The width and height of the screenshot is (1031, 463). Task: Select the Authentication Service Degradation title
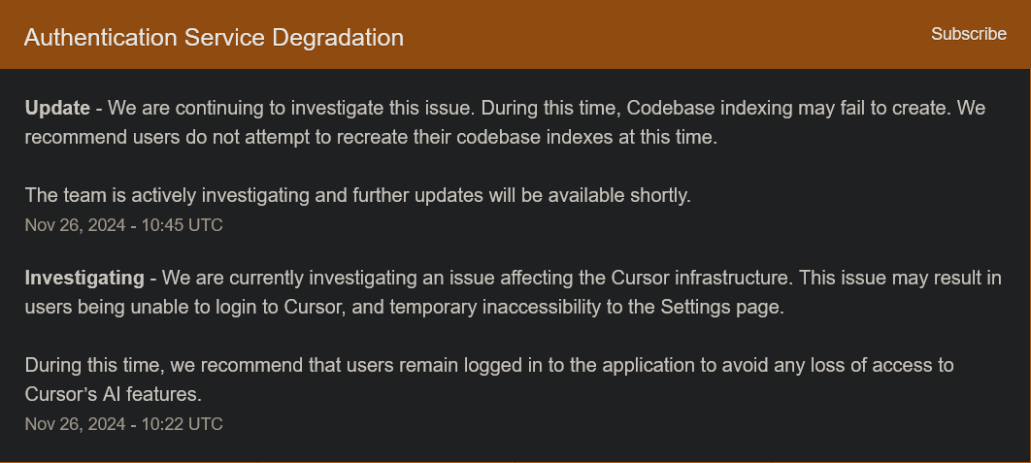click(x=214, y=38)
